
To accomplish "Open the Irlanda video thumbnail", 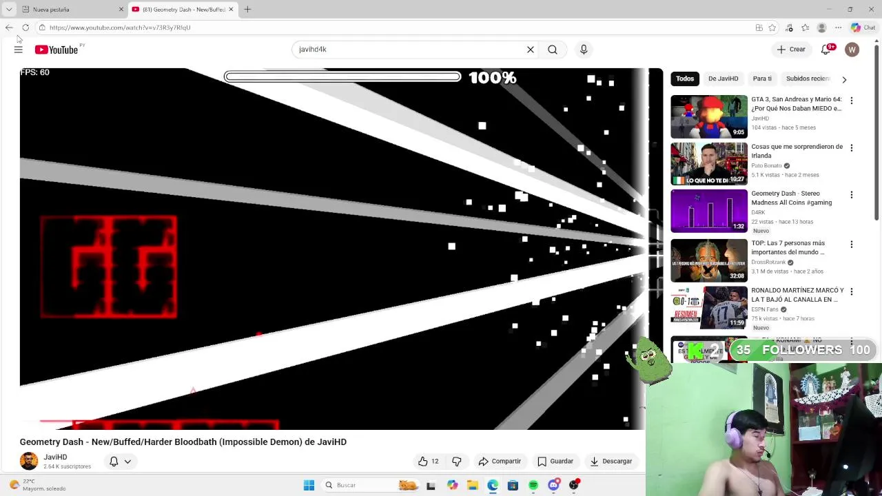I will pos(709,164).
